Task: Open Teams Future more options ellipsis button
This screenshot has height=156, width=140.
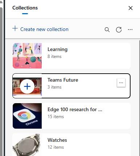Action: 121,83
